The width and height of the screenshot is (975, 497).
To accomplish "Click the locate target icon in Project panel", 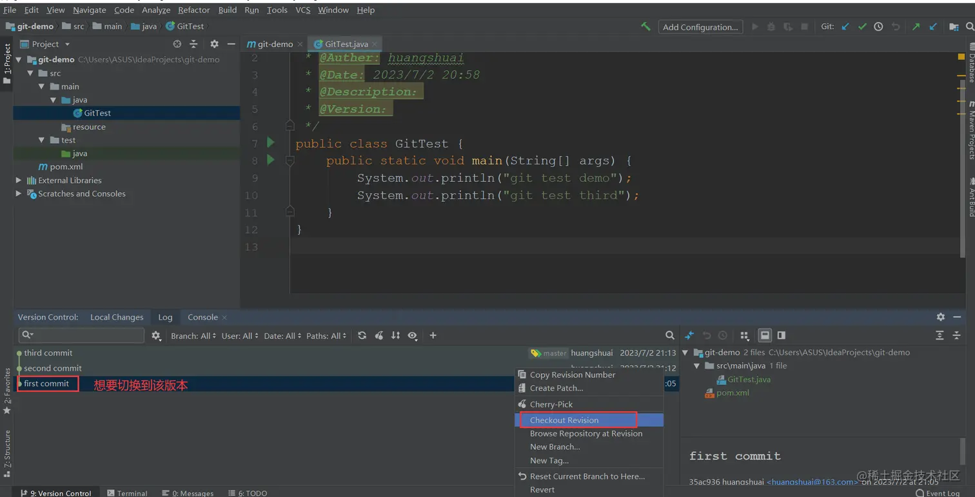I will point(177,44).
